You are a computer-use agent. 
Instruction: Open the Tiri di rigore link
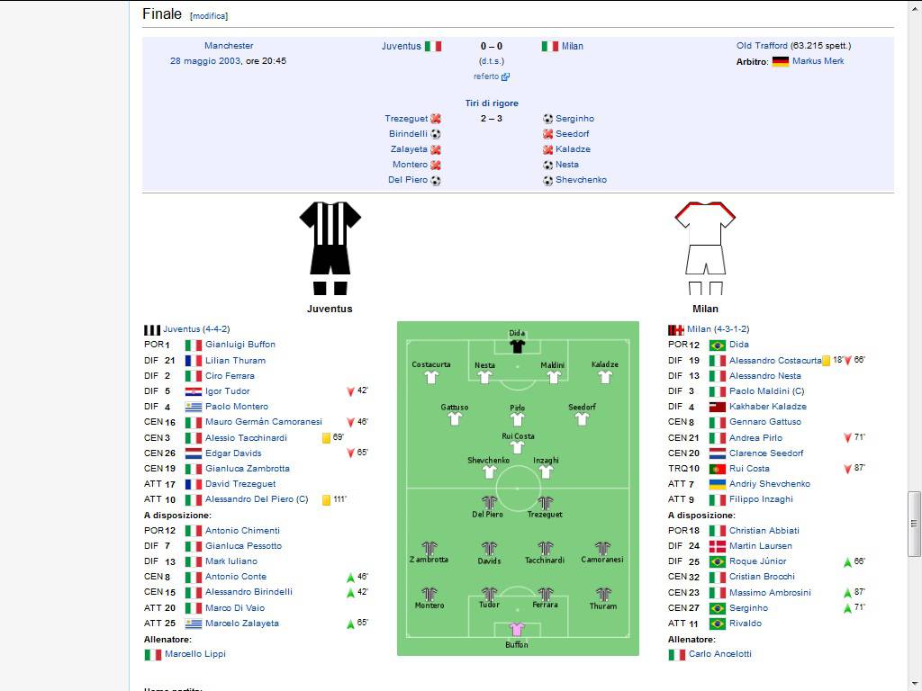click(492, 103)
